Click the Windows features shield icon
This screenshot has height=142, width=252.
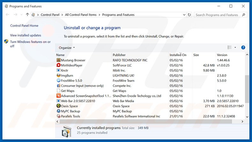coord(6,41)
